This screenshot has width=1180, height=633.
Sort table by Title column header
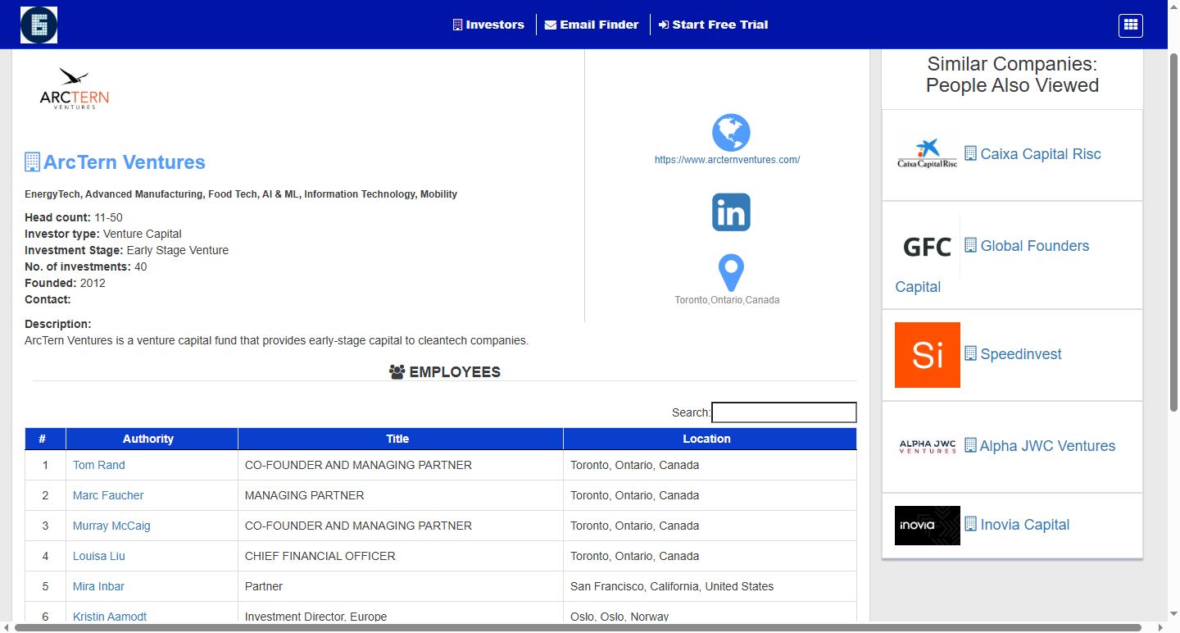click(x=401, y=439)
